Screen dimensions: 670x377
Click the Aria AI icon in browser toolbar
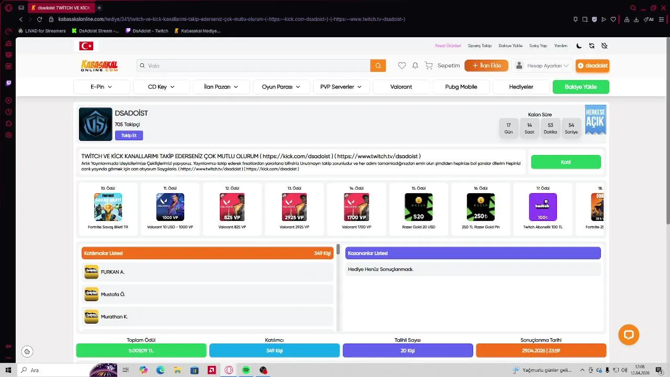(649, 19)
